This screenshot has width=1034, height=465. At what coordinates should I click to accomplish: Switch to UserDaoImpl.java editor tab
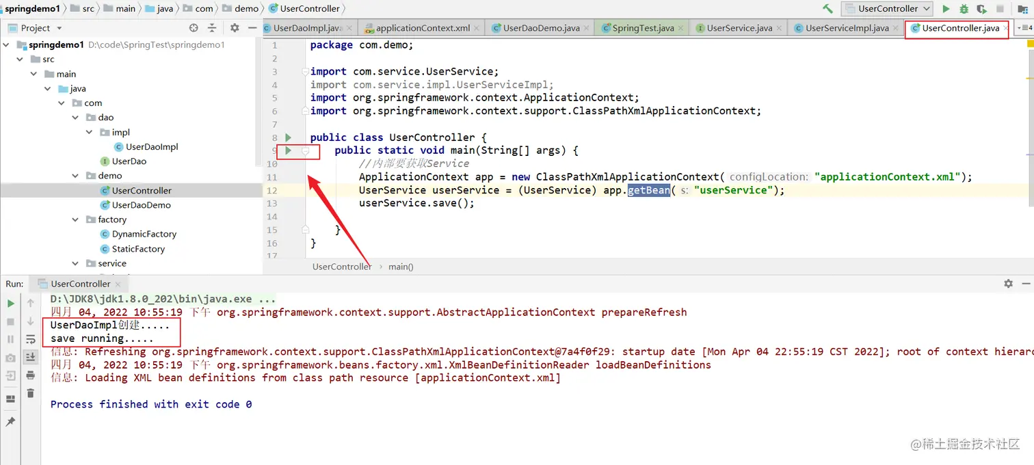[307, 28]
